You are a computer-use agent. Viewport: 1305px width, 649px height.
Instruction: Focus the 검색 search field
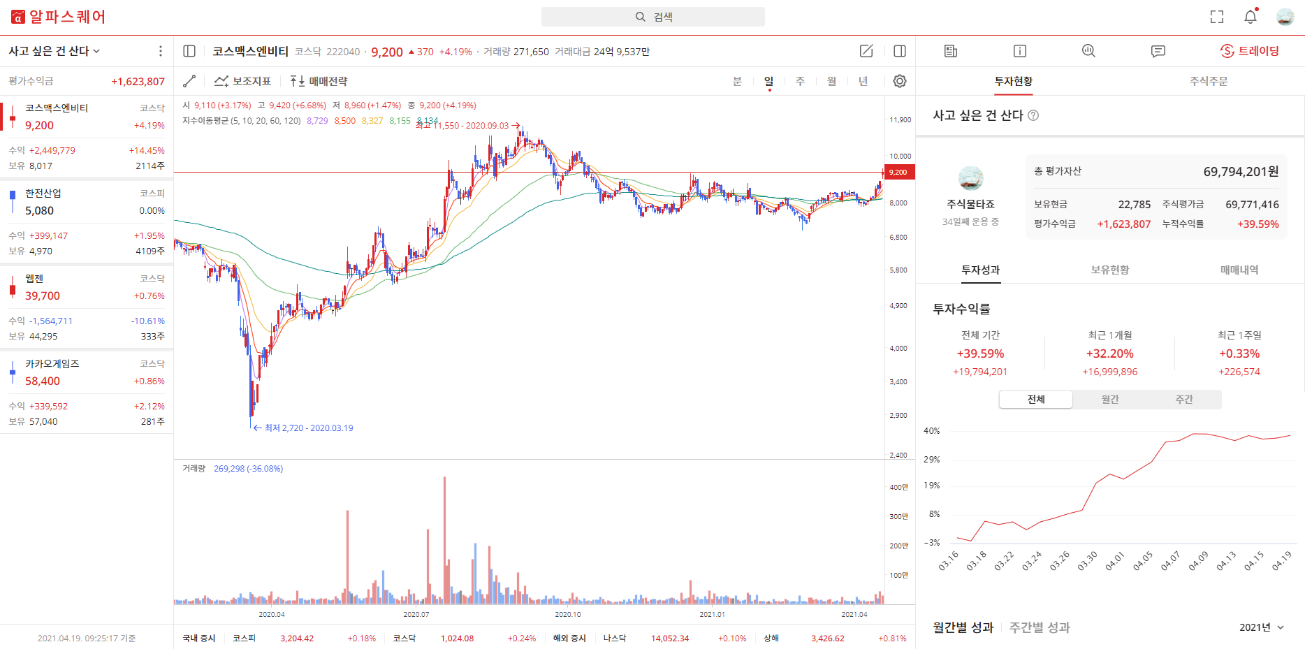pos(653,17)
